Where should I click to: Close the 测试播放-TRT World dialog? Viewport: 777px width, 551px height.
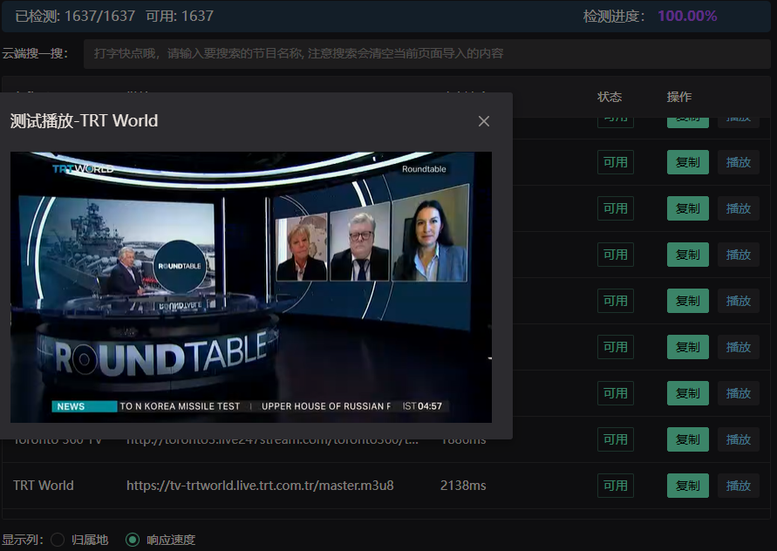(484, 121)
